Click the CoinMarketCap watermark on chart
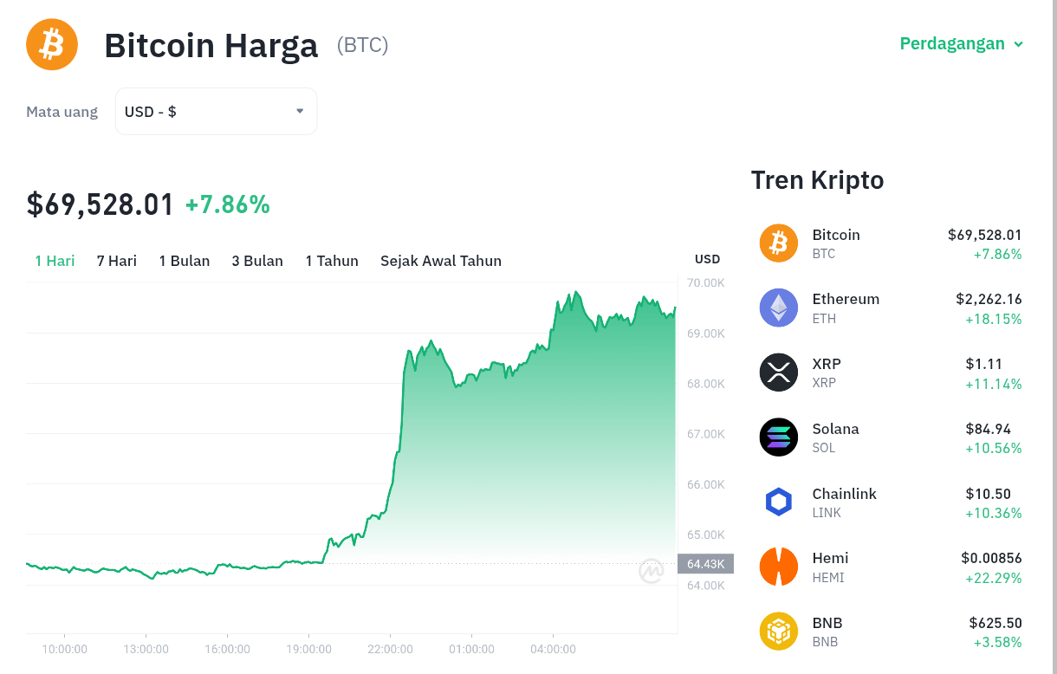Screen dimensions: 1057x674 652,570
